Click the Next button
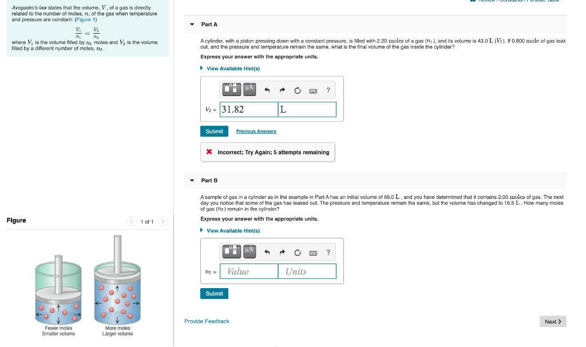 pyautogui.click(x=553, y=321)
